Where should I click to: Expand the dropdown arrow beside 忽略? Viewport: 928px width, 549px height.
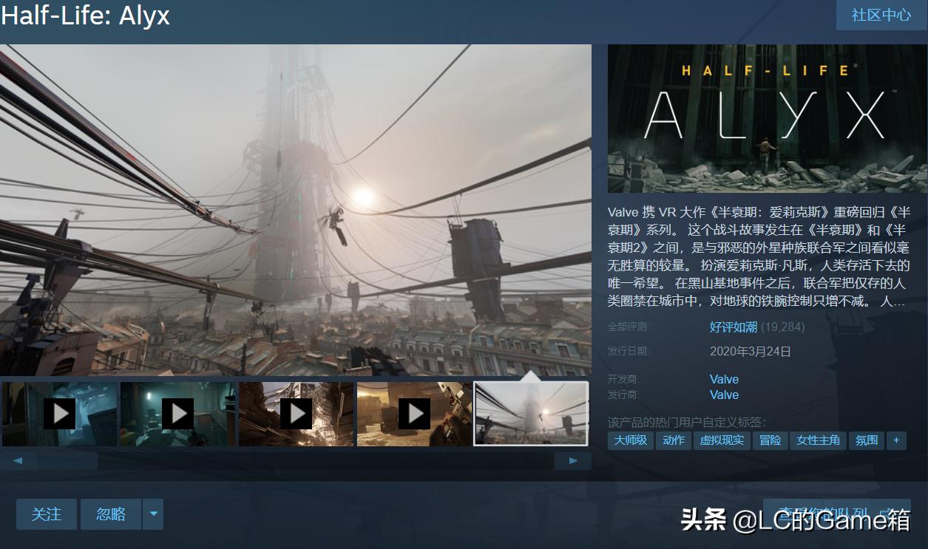(153, 514)
